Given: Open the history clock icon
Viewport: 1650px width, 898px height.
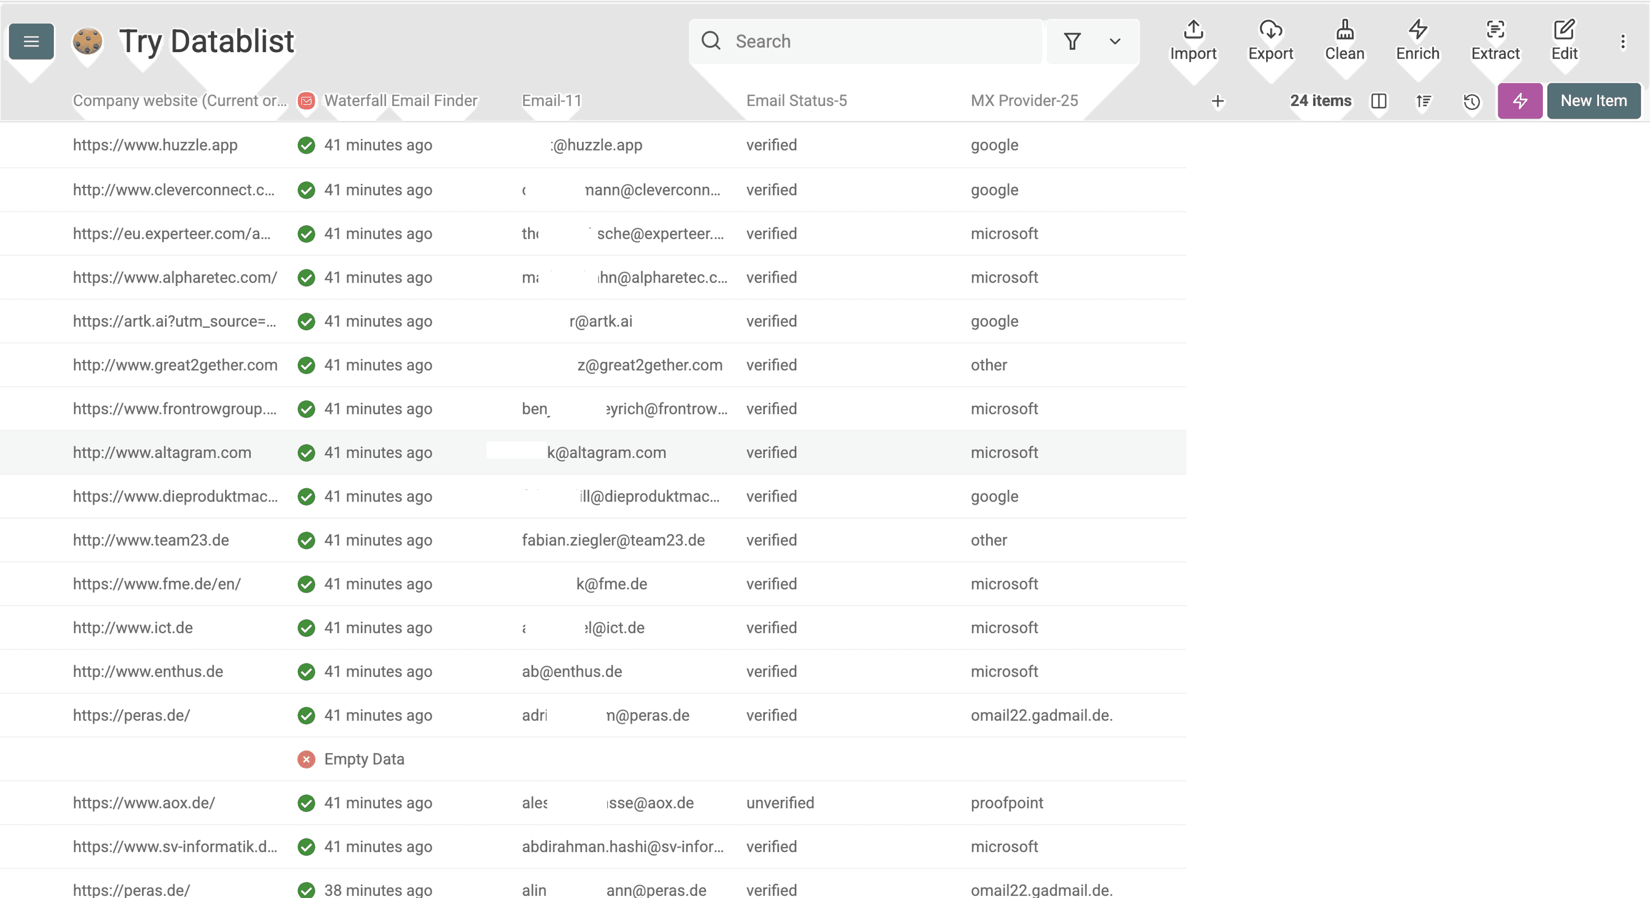Looking at the screenshot, I should [1471, 101].
